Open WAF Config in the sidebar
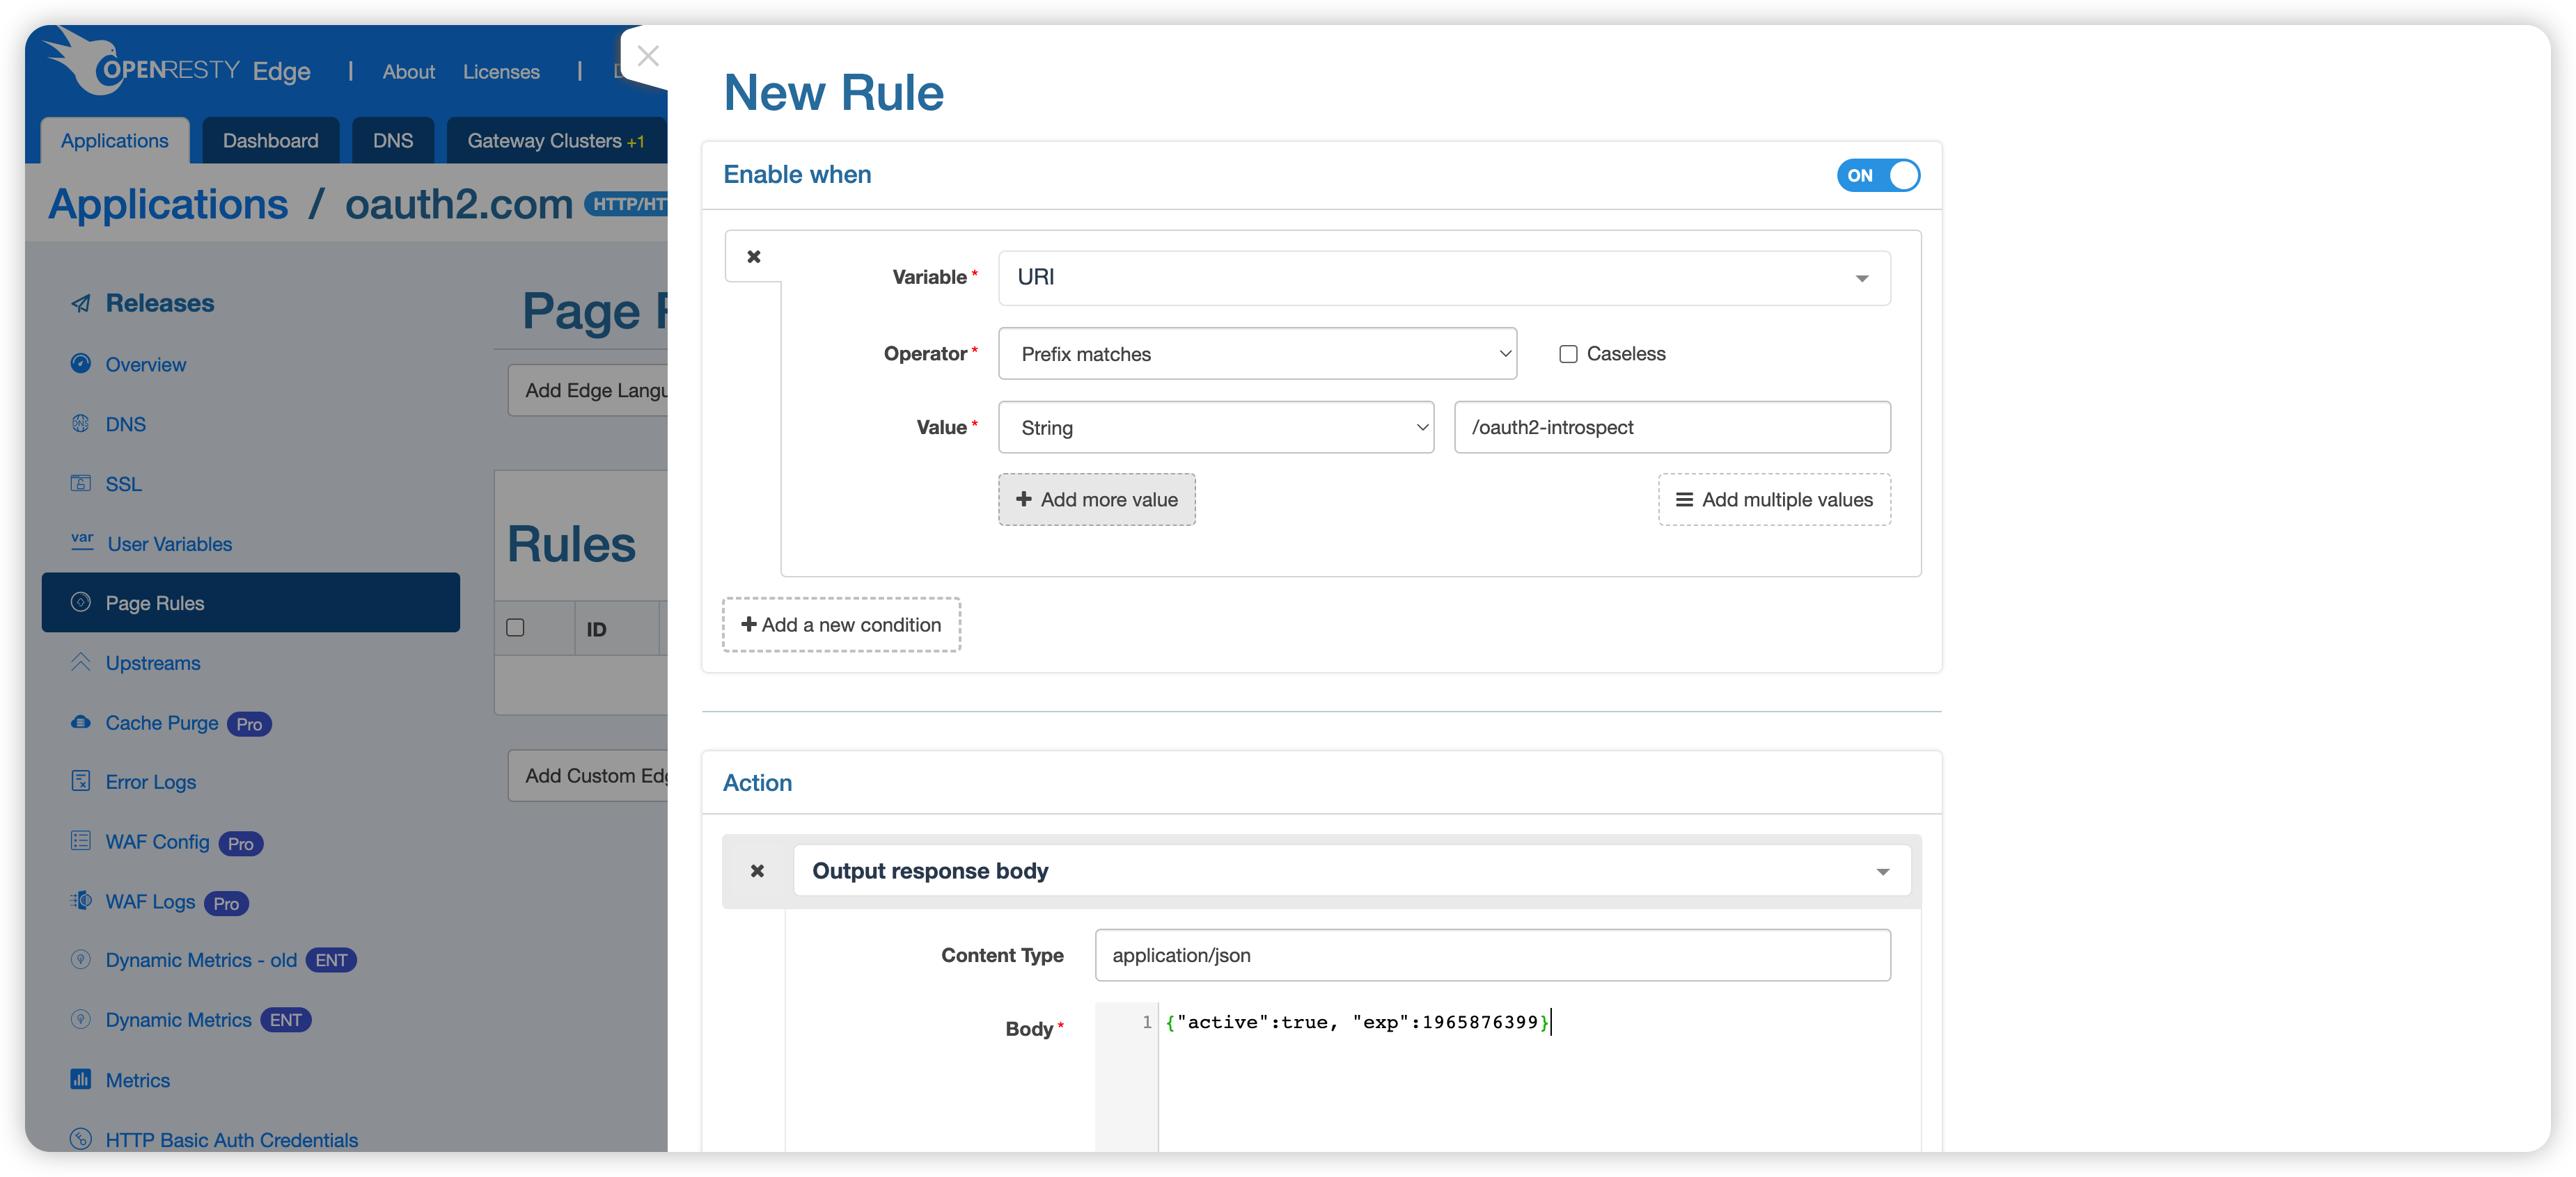2576x1177 pixels. (x=158, y=842)
